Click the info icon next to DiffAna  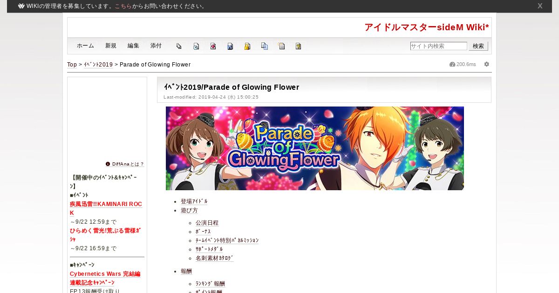pyautogui.click(x=108, y=164)
